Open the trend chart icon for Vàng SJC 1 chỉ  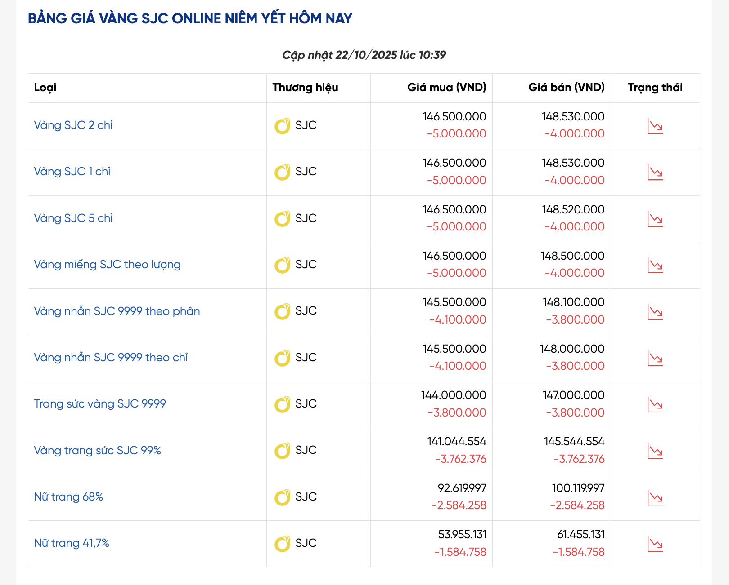[x=655, y=173]
